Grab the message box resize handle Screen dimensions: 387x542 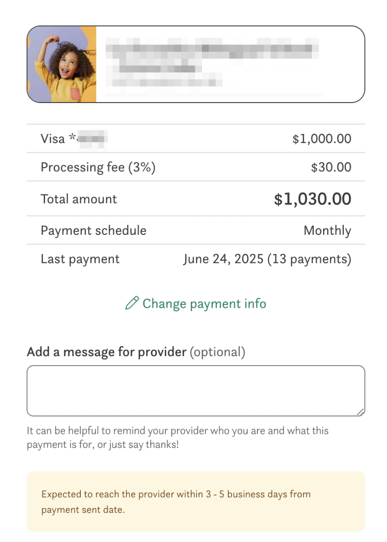point(360,412)
